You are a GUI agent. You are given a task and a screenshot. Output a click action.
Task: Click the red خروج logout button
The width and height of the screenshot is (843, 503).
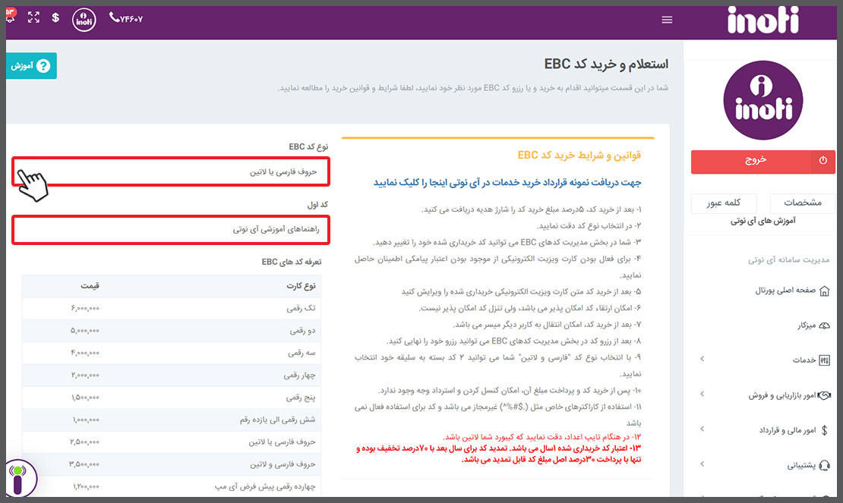click(x=763, y=161)
